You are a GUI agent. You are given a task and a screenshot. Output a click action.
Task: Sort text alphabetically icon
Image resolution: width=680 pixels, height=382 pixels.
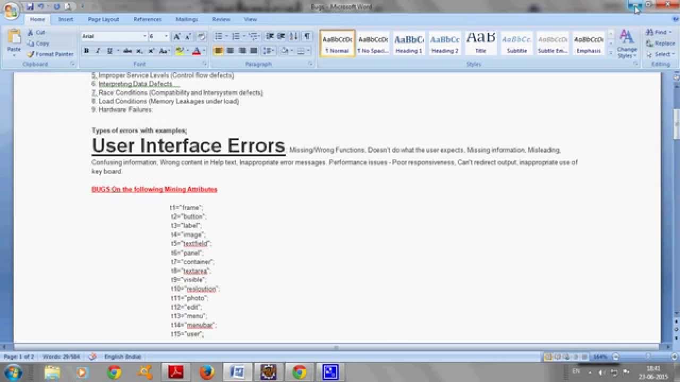click(294, 37)
